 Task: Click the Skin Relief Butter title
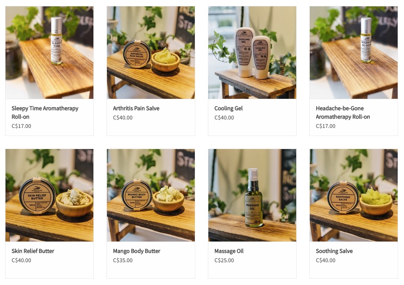coord(33,251)
